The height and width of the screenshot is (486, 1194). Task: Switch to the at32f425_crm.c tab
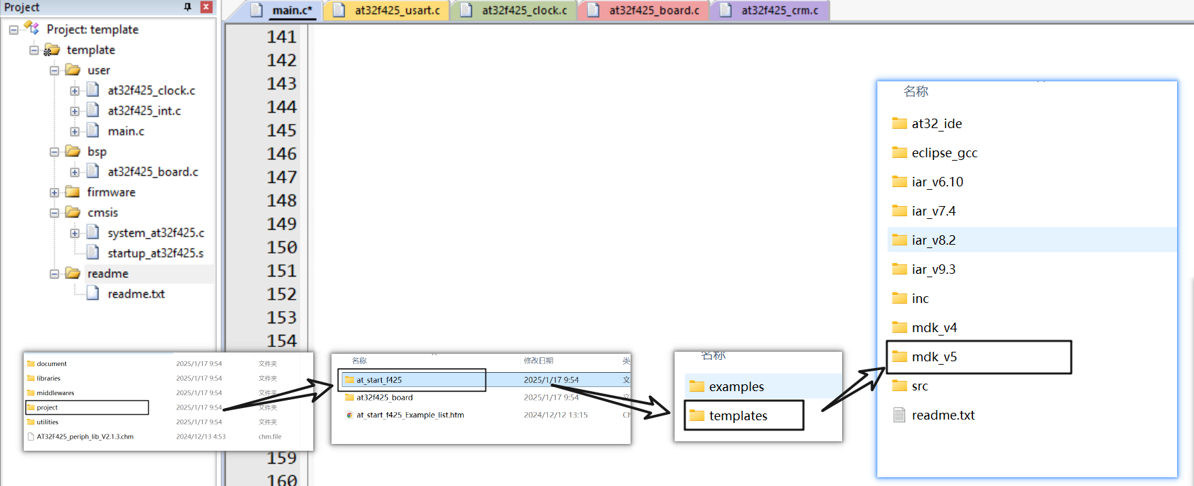click(770, 10)
